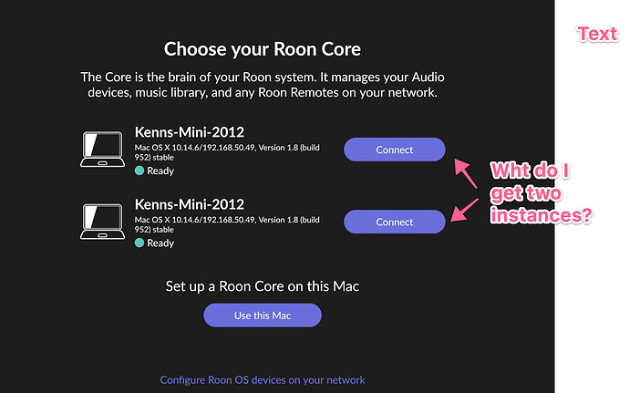Click the first green Ready status dot

[x=139, y=171]
